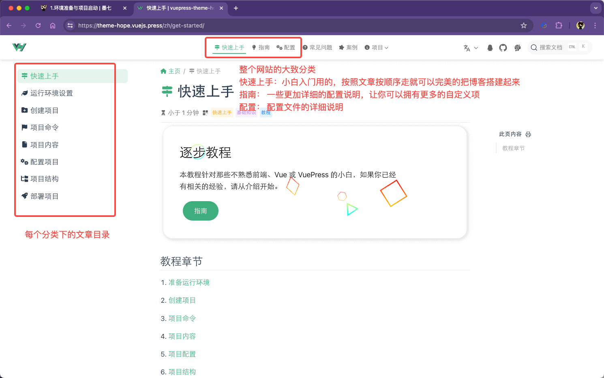The image size is (604, 378).
Task: Open chapter link 创建项目 in the list
Action: [182, 300]
